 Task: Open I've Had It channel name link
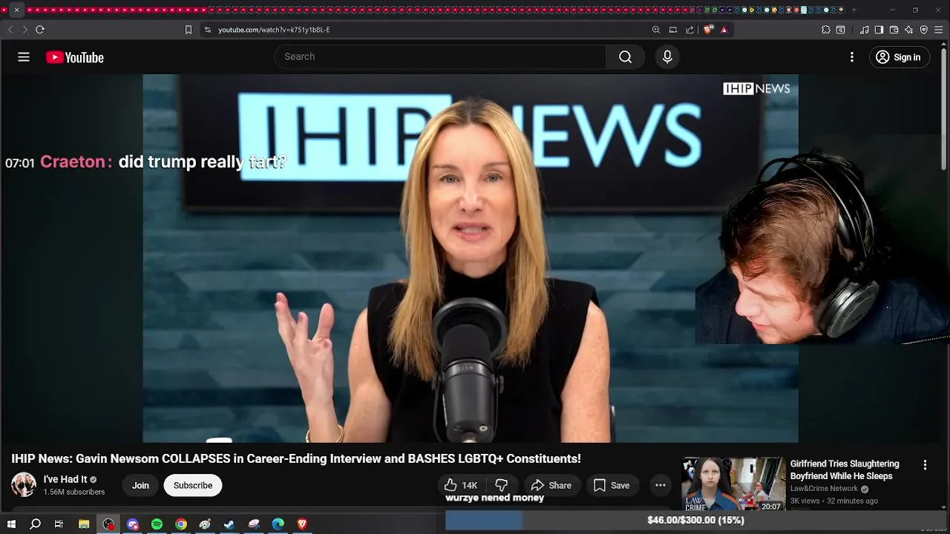click(x=65, y=479)
